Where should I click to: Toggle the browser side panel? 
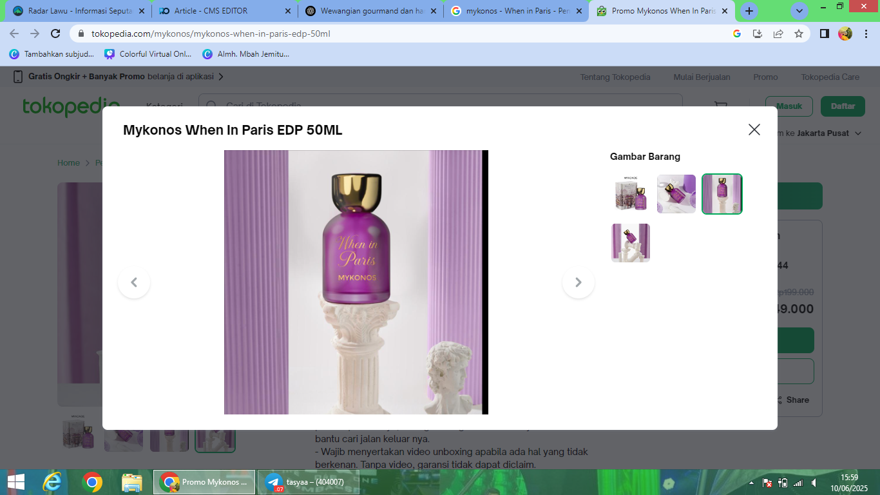(824, 34)
